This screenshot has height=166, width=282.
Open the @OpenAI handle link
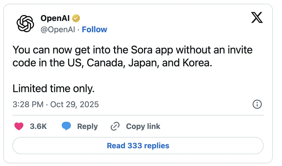coord(58,30)
